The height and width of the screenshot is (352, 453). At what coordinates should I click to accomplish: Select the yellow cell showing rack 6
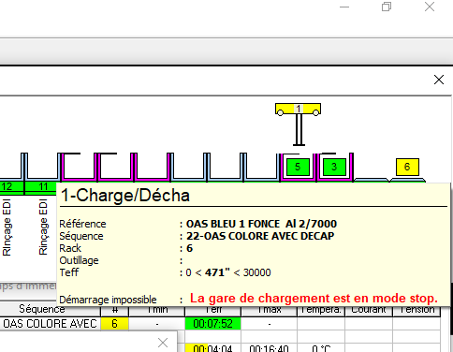114,324
